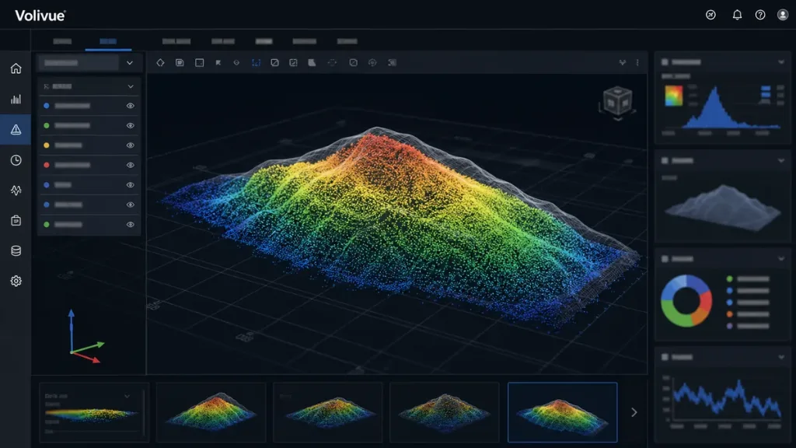Open the vertical three-dot toolbar menu

click(x=637, y=62)
